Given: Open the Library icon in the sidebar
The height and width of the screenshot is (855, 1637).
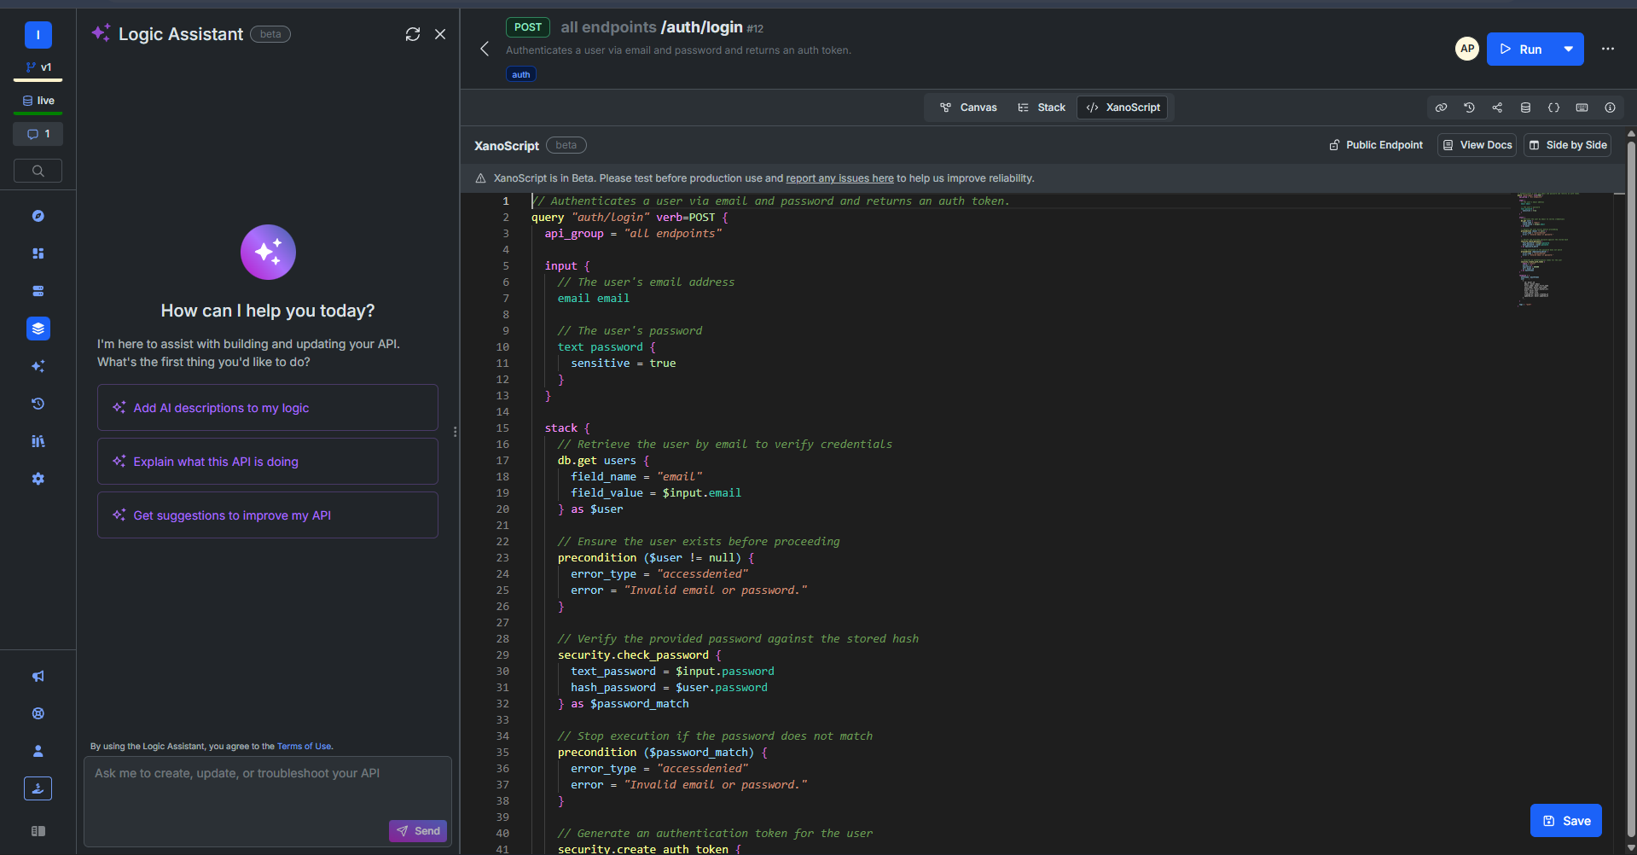Looking at the screenshot, I should pyautogui.click(x=38, y=441).
